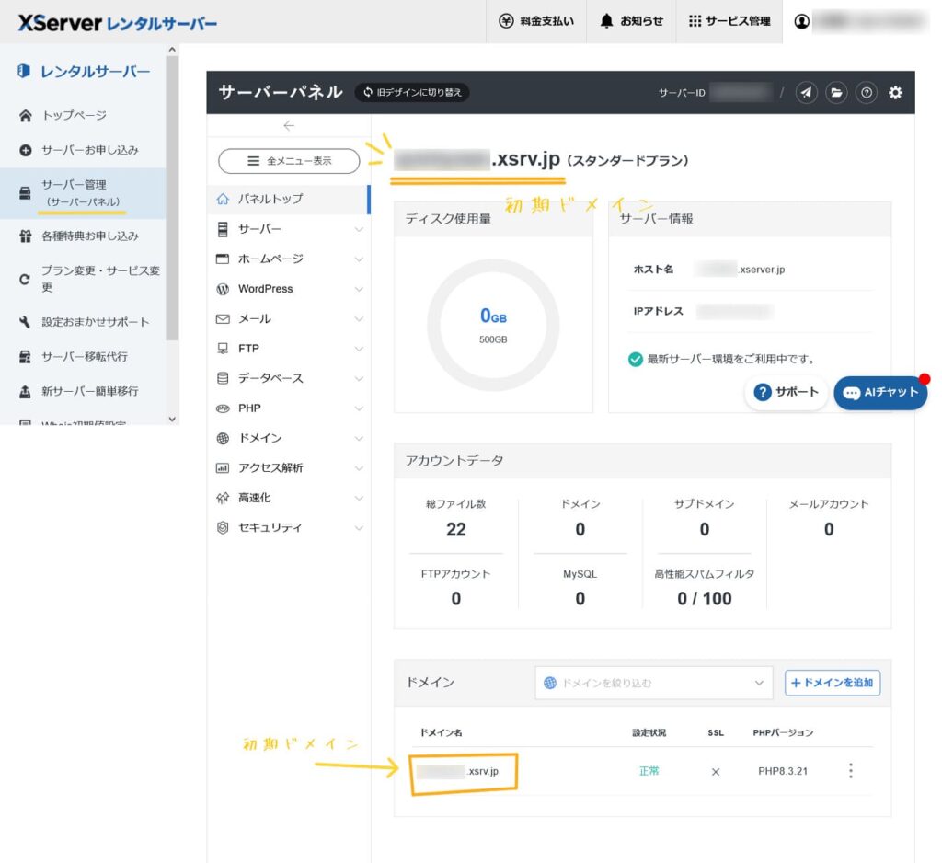This screenshot has height=863, width=942.
Task: Expand the PHP menu section
Action: point(288,408)
